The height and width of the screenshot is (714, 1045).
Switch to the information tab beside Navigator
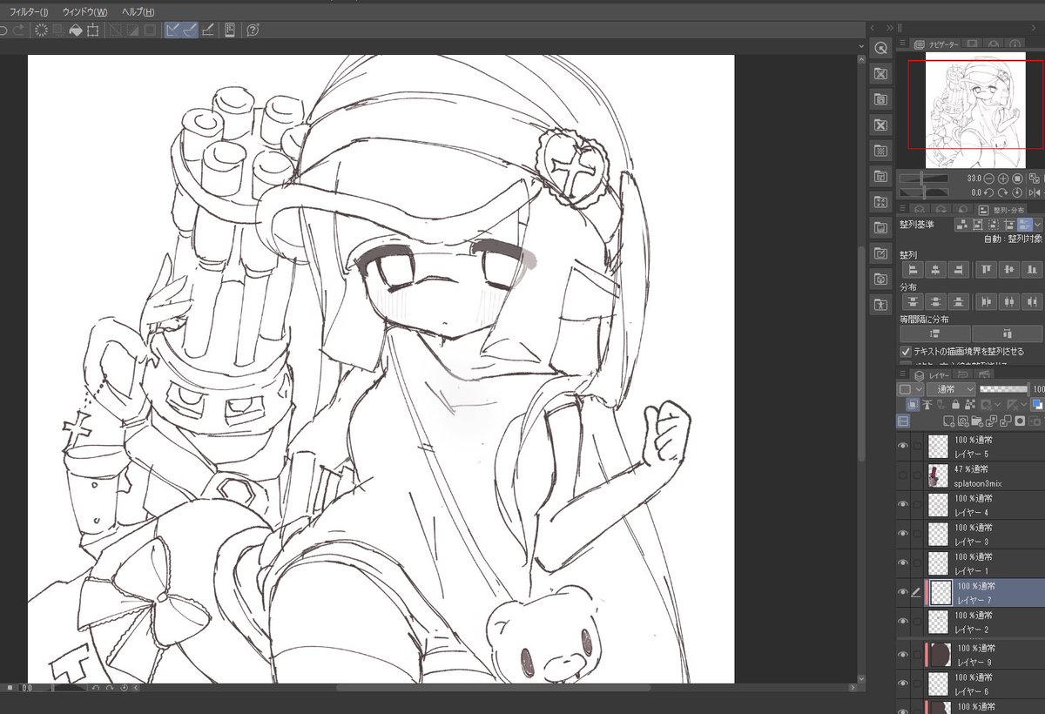coord(1015,43)
